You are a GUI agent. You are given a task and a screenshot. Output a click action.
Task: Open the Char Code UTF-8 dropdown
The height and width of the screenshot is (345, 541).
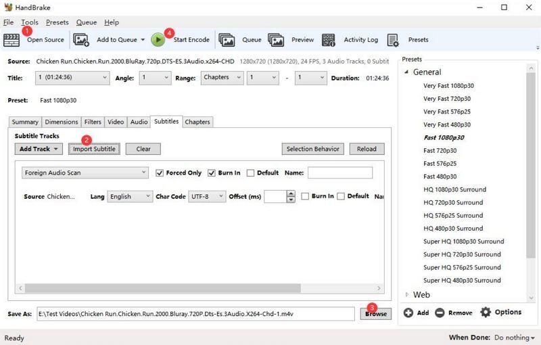click(207, 197)
